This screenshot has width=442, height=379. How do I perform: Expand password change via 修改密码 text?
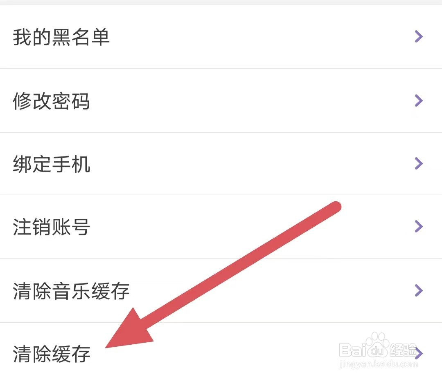pos(51,101)
